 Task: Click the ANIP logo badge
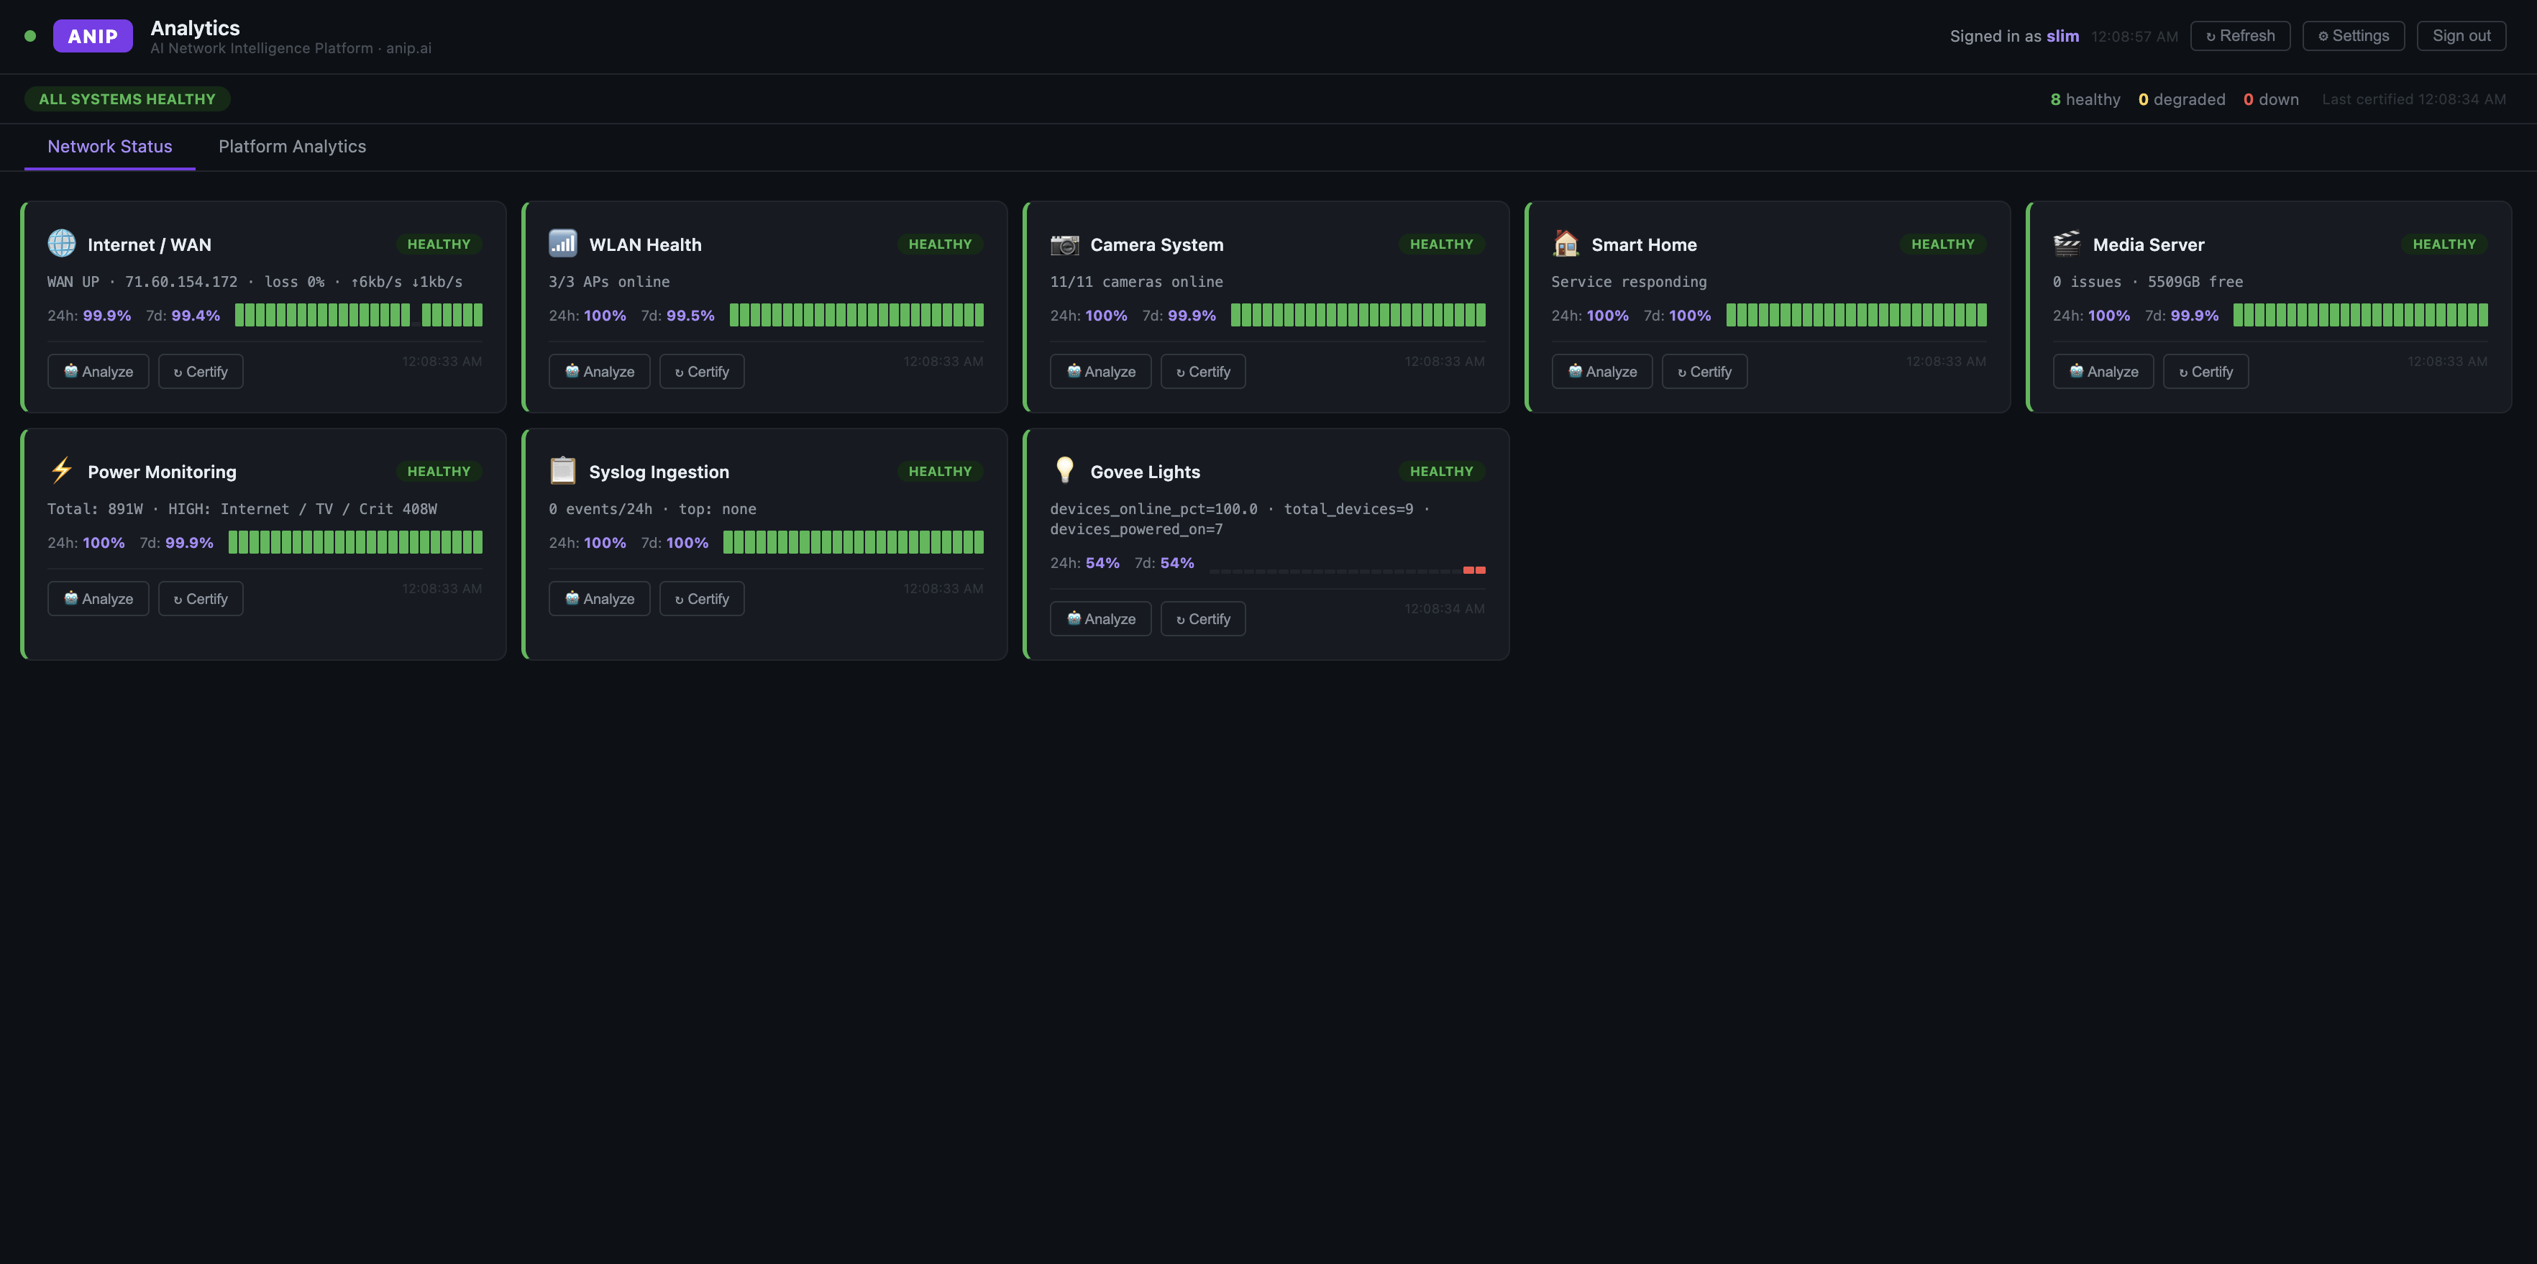click(93, 37)
